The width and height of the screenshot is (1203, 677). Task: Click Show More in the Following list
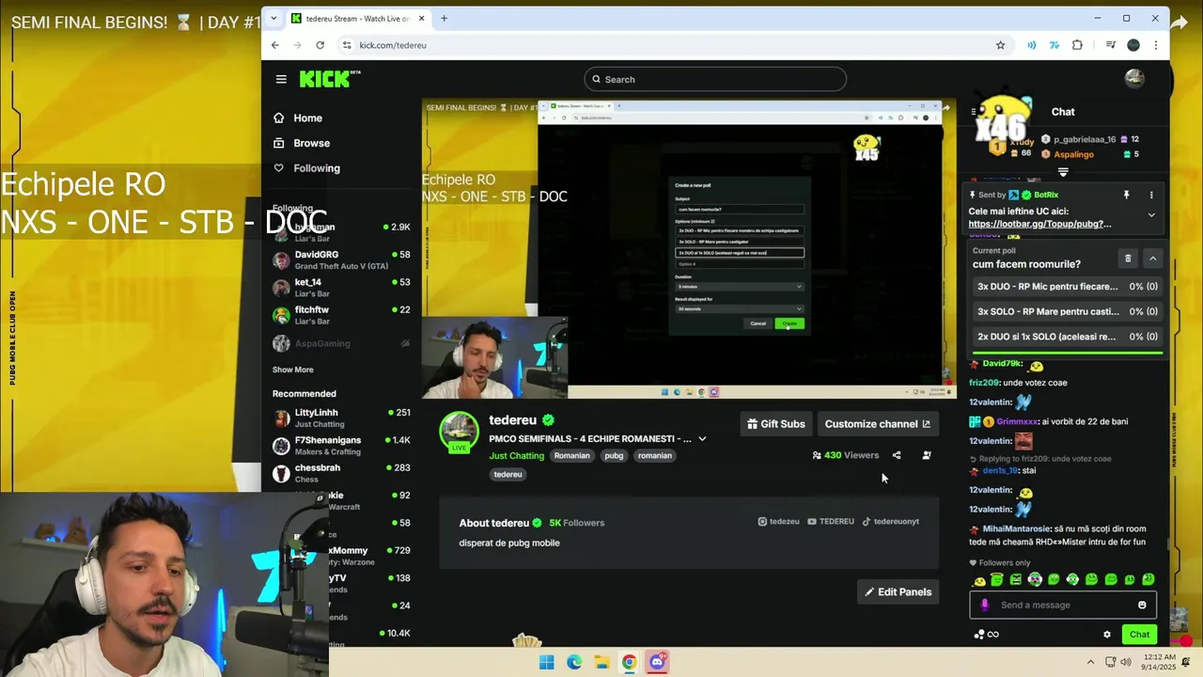(293, 370)
